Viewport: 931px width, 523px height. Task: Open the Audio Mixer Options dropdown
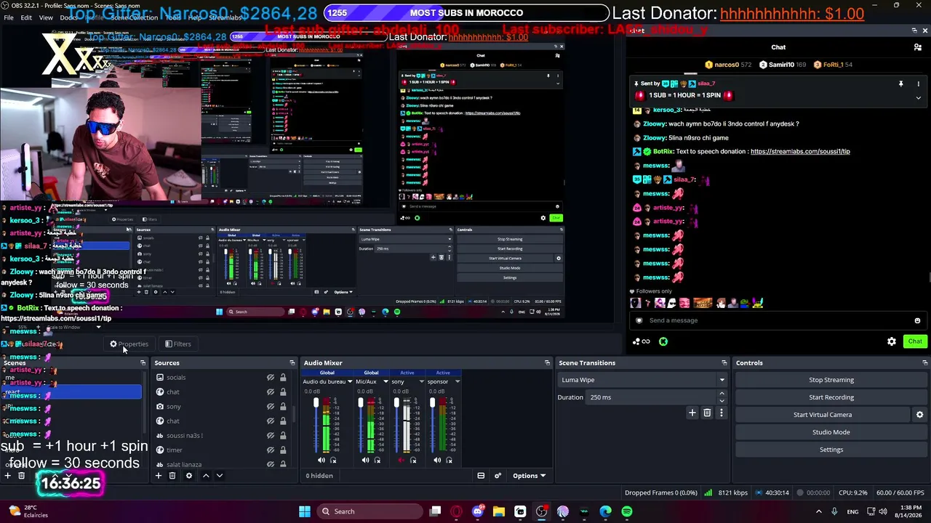coord(529,476)
